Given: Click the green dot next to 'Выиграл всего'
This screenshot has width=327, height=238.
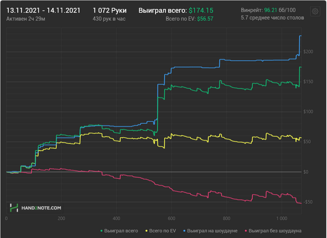Looking at the screenshot, I should [101, 231].
